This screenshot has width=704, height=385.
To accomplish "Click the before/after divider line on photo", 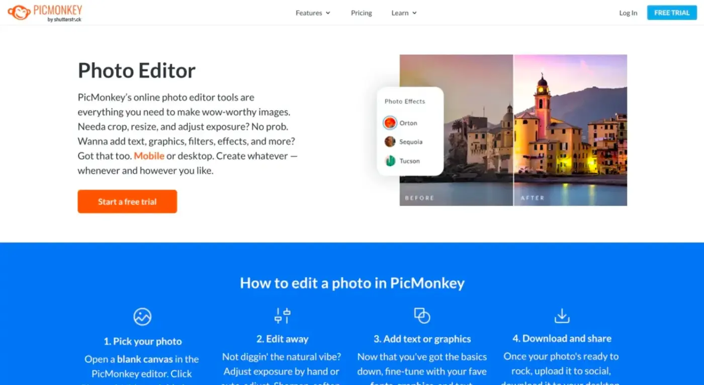I will coord(513,130).
